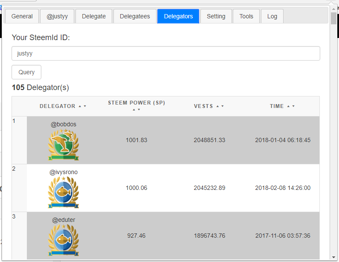The height and width of the screenshot is (262, 339).
Task: Sort Time column descending arrow
Action: pos(293,106)
